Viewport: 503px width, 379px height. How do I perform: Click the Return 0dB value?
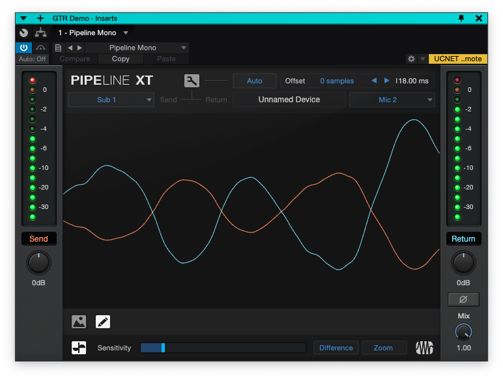click(x=463, y=283)
